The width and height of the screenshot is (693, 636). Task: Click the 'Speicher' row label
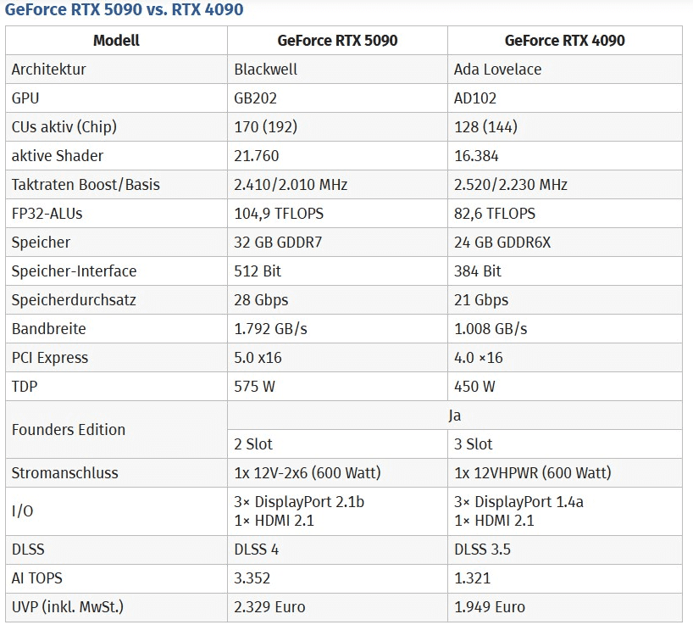pyautogui.click(x=41, y=242)
